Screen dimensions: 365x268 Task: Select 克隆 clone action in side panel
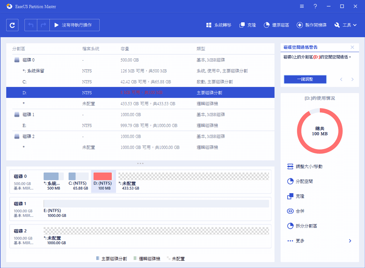point(296,196)
